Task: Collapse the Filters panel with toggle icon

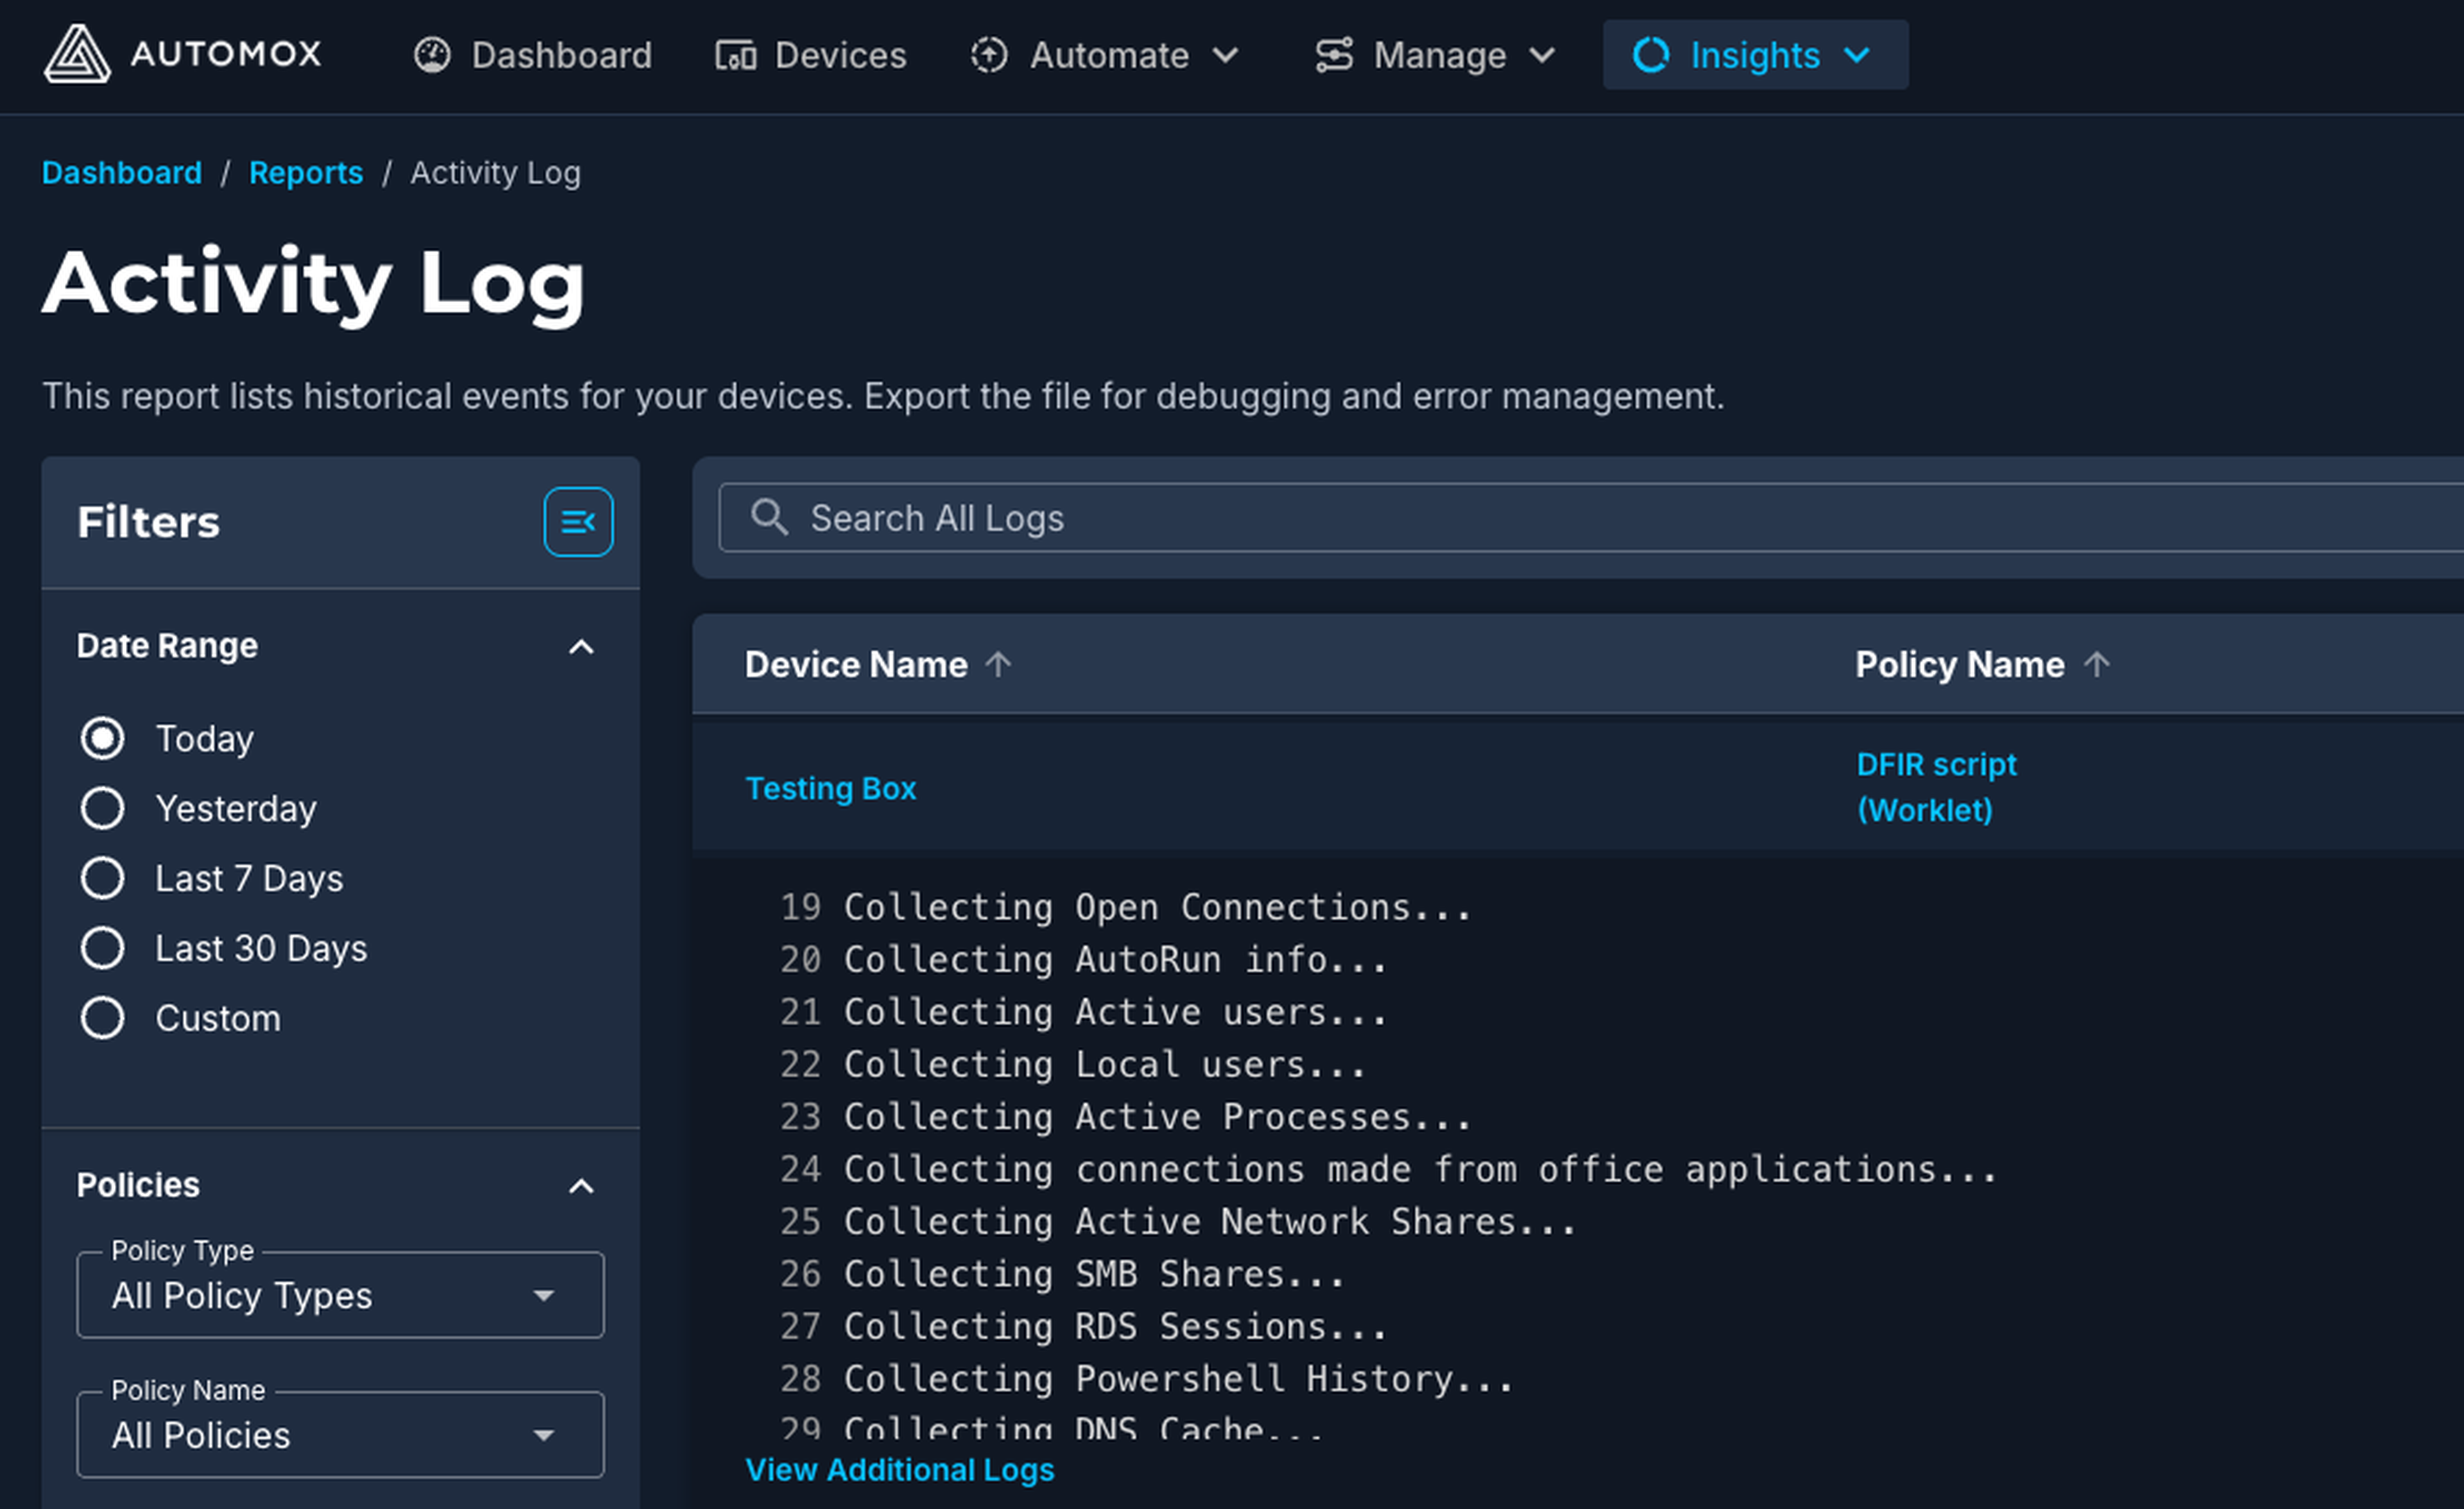Action: click(578, 522)
